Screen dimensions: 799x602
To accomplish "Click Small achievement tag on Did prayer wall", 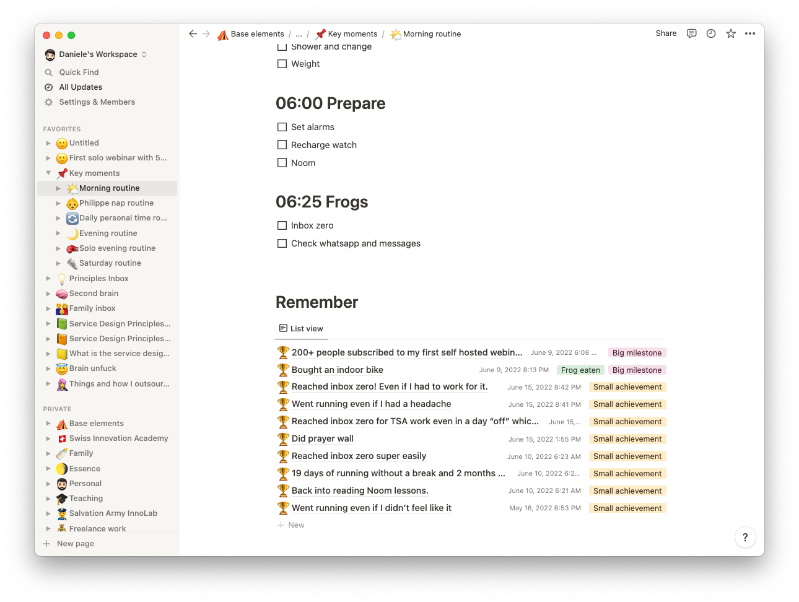I will pyautogui.click(x=627, y=439).
